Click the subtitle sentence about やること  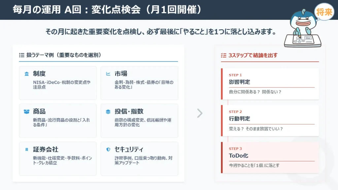[x=161, y=32]
